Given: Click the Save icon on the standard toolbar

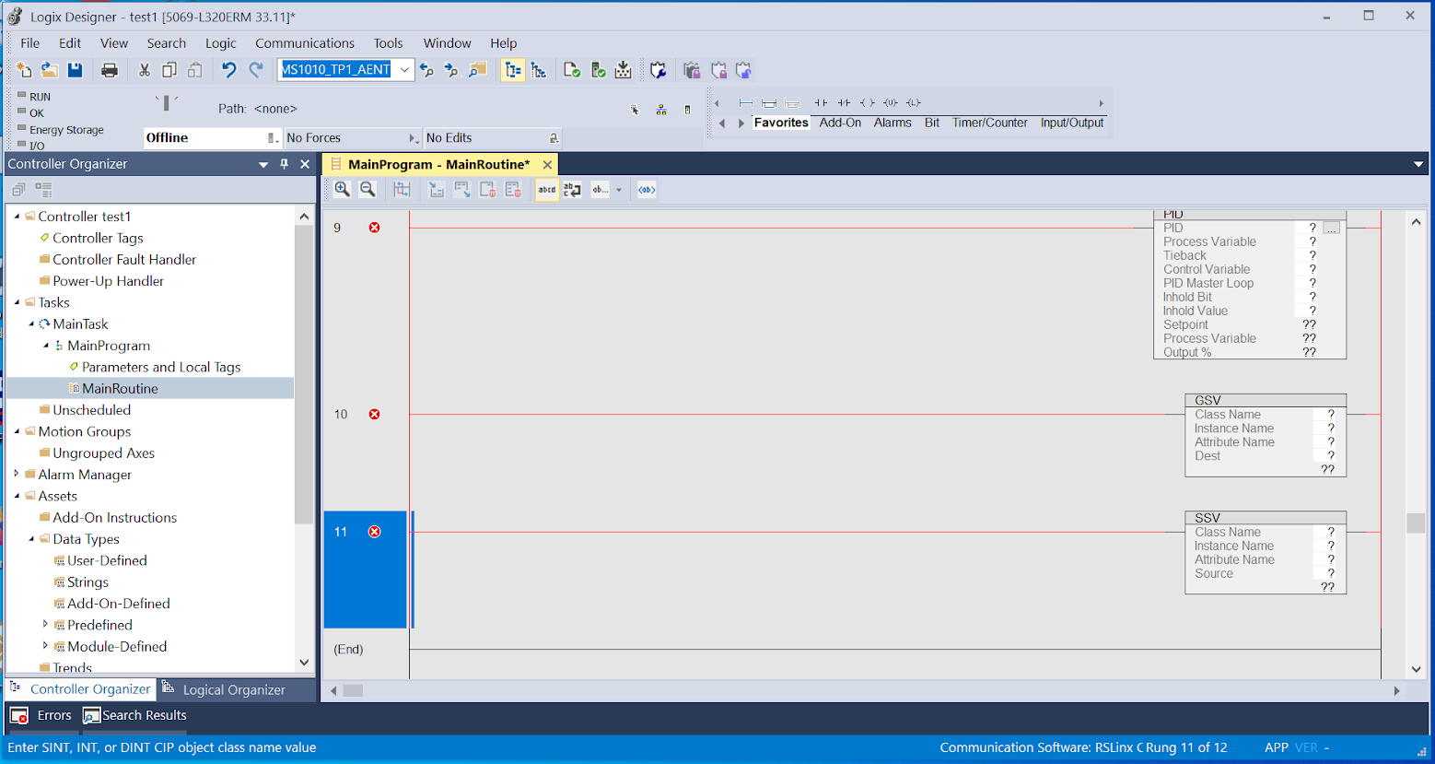Looking at the screenshot, I should 76,69.
